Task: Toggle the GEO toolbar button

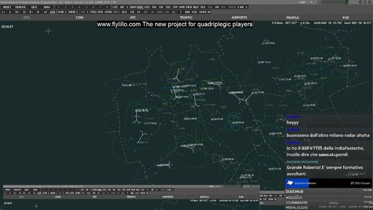Action: click(34, 7)
